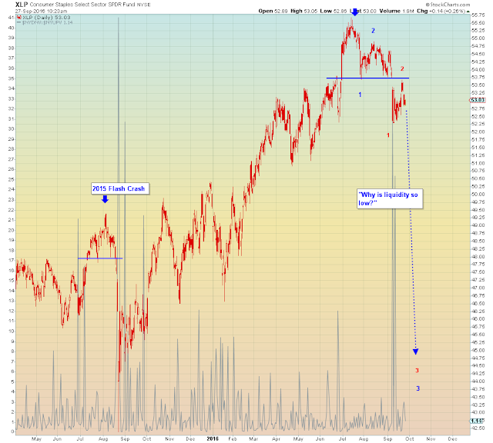Click the 45.00 price on the right axis
The image size is (493, 443).
(478, 350)
